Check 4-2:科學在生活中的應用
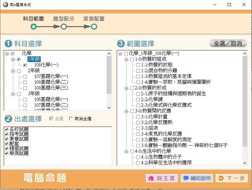Screen dimensions: 252x190 coord(138,163)
